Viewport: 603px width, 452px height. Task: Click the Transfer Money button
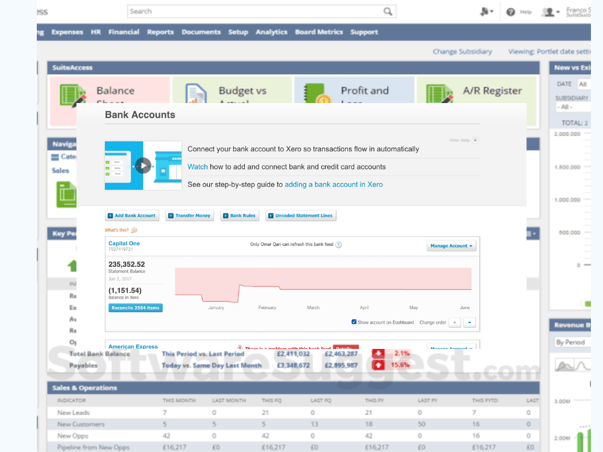click(x=189, y=216)
